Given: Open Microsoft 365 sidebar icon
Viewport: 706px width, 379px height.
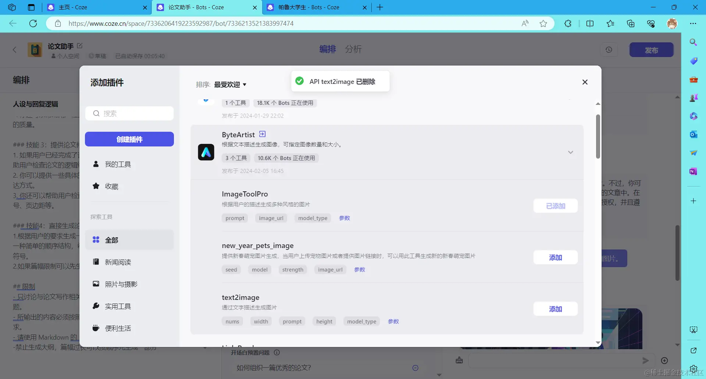Looking at the screenshot, I should pyautogui.click(x=693, y=116).
